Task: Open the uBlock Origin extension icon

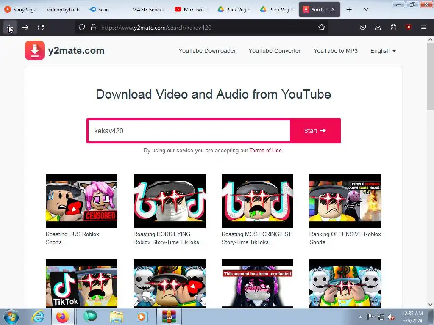Action: pyautogui.click(x=408, y=28)
